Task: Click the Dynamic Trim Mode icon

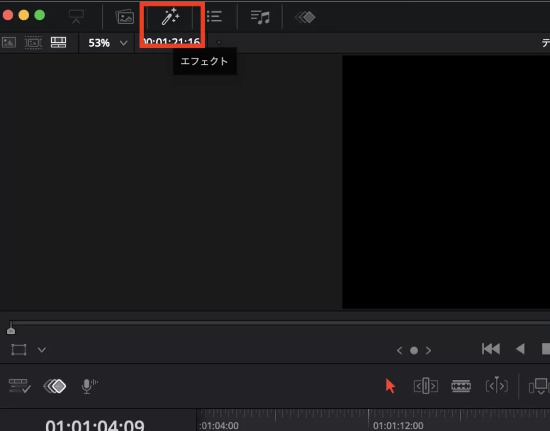Action: 496,386
